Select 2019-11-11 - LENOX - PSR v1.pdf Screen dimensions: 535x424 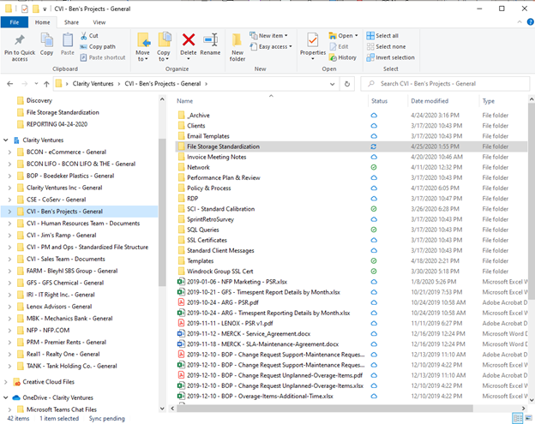tap(230, 324)
